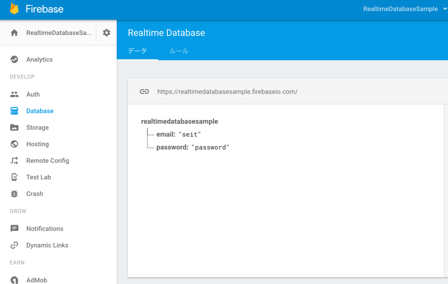Screen dimensions: 448x284
Task: Open Remote Config section
Action: 48,161
